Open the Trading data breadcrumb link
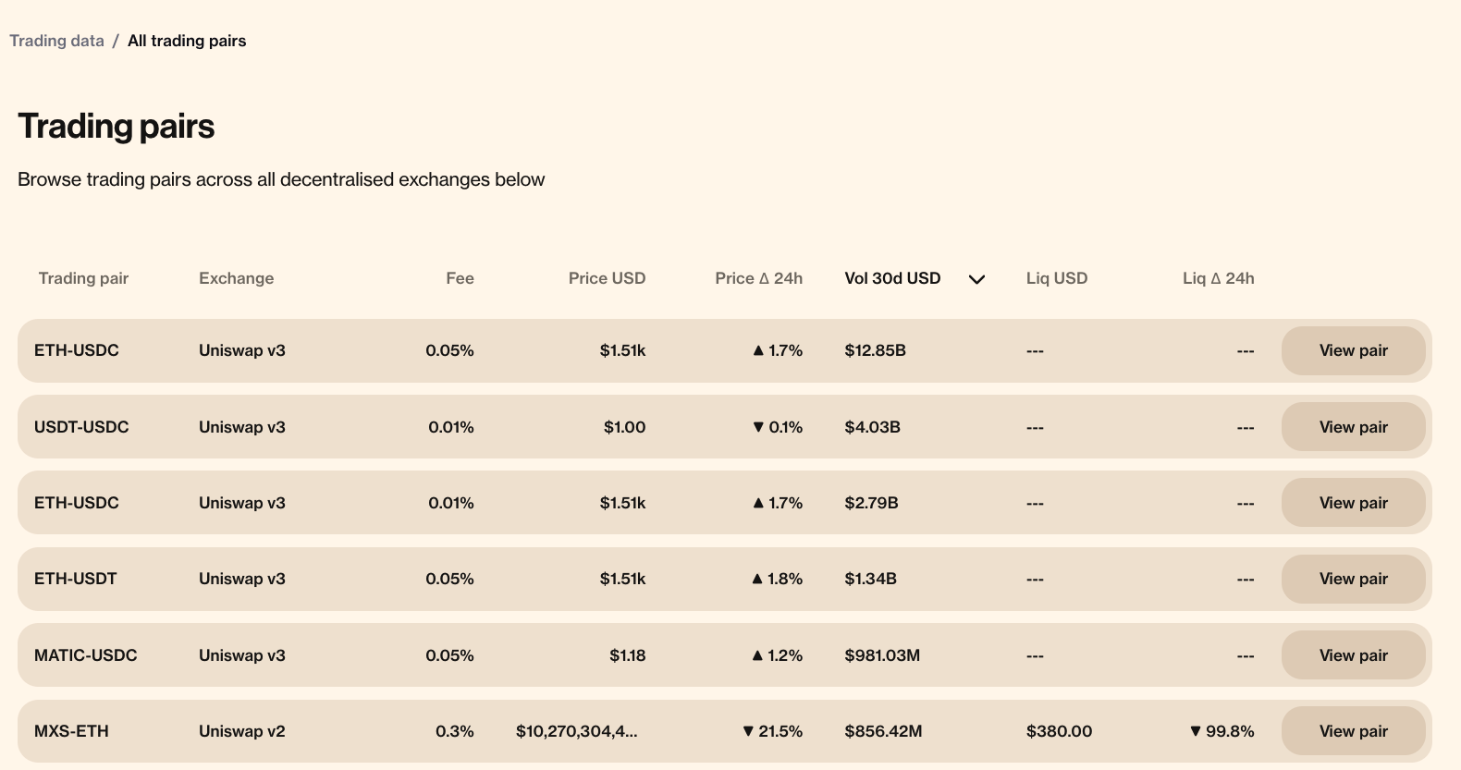The image size is (1461, 770). 56,41
